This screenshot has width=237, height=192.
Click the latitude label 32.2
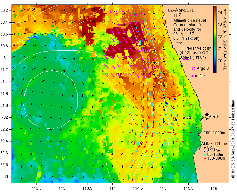pyautogui.click(x=4, y=129)
